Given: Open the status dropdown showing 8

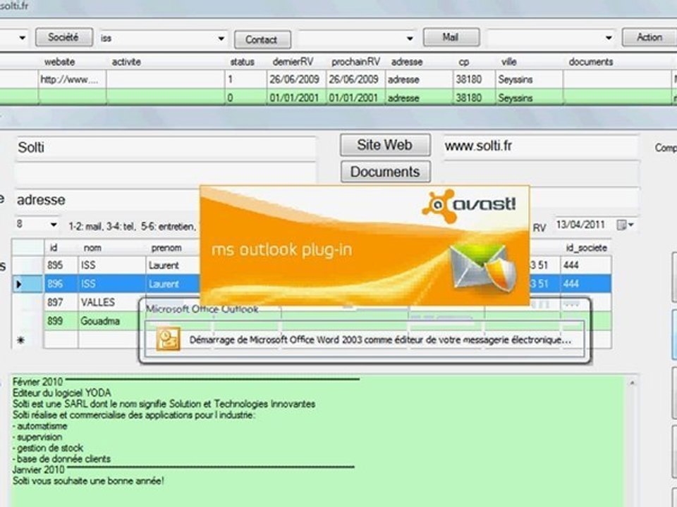Looking at the screenshot, I should click(54, 225).
